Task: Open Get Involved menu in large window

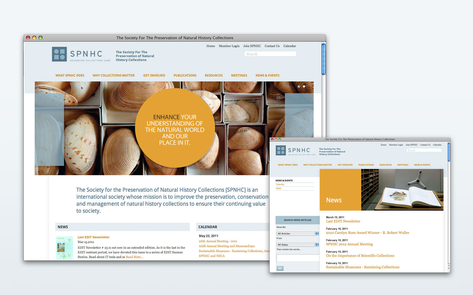Action: (154, 76)
